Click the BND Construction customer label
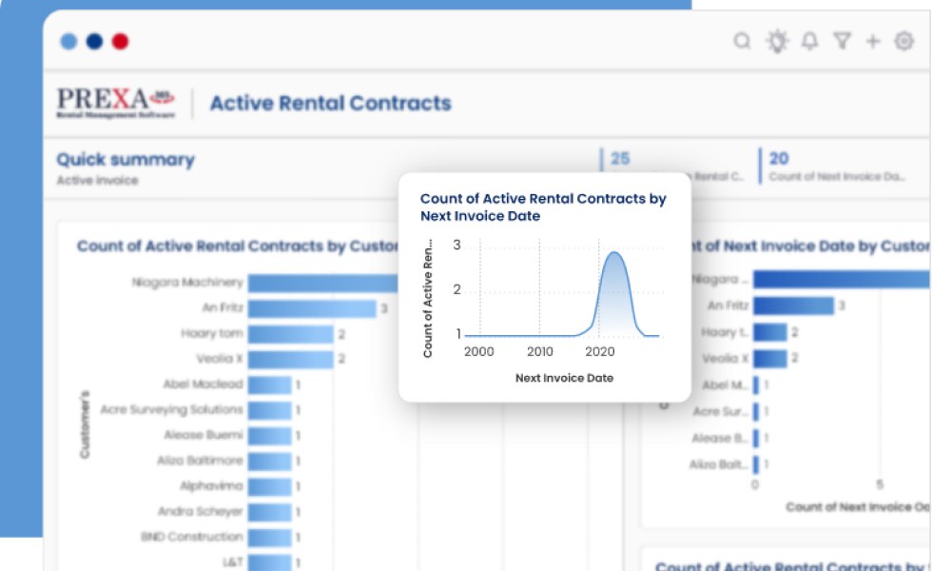The image size is (932, 571). 191,537
